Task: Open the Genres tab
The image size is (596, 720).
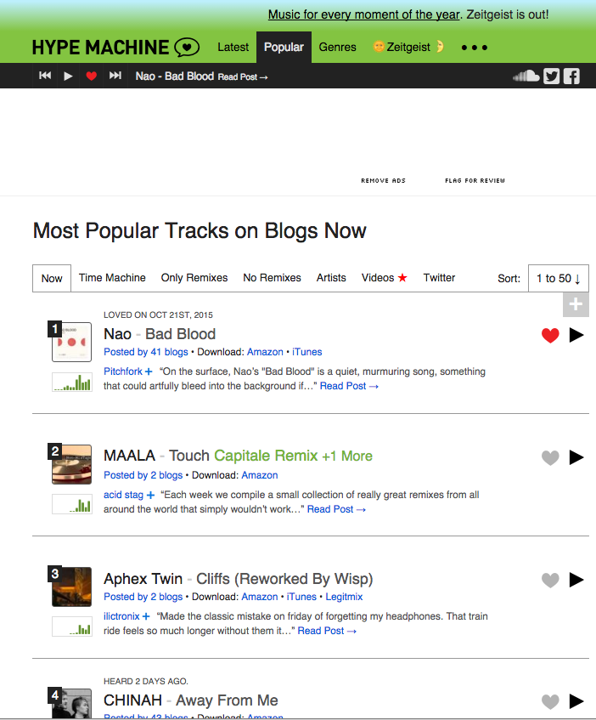Action: click(337, 48)
